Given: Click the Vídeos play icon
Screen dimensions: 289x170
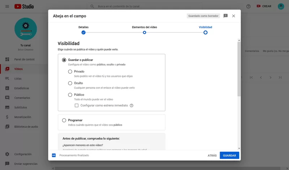Looking at the screenshot, I should (7, 69).
